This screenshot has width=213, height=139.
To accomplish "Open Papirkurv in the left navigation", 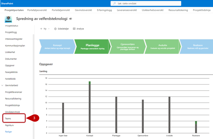I will pos(10,125).
